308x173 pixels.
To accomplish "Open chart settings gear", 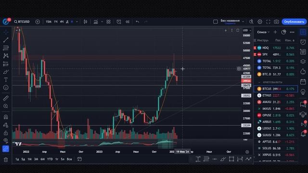I will click(x=260, y=22).
